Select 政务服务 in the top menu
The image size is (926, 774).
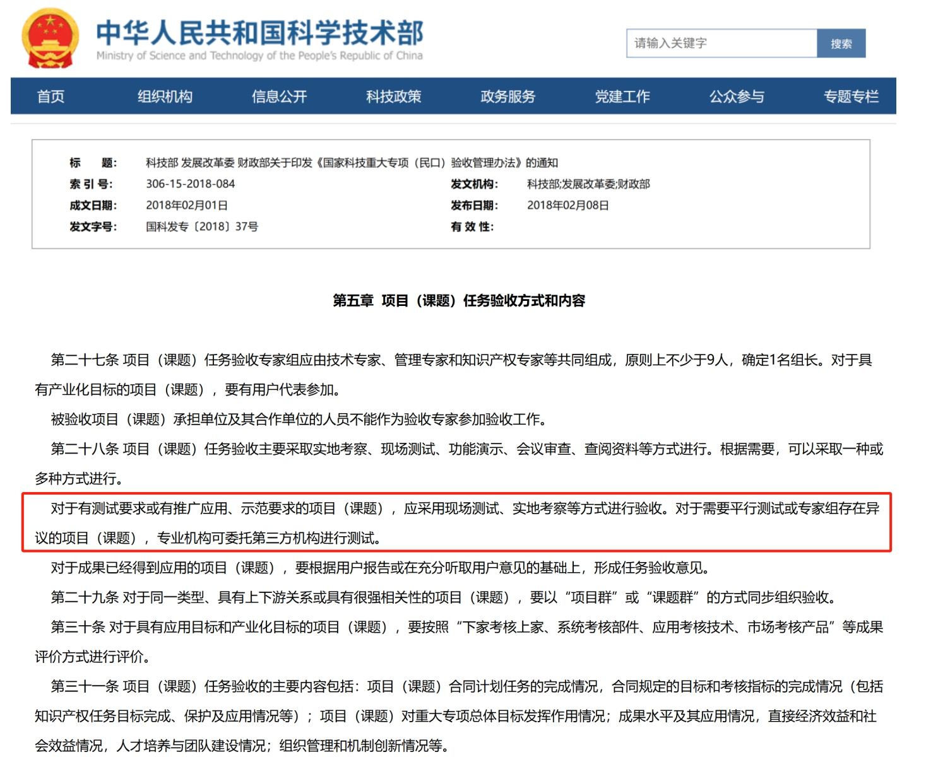508,97
